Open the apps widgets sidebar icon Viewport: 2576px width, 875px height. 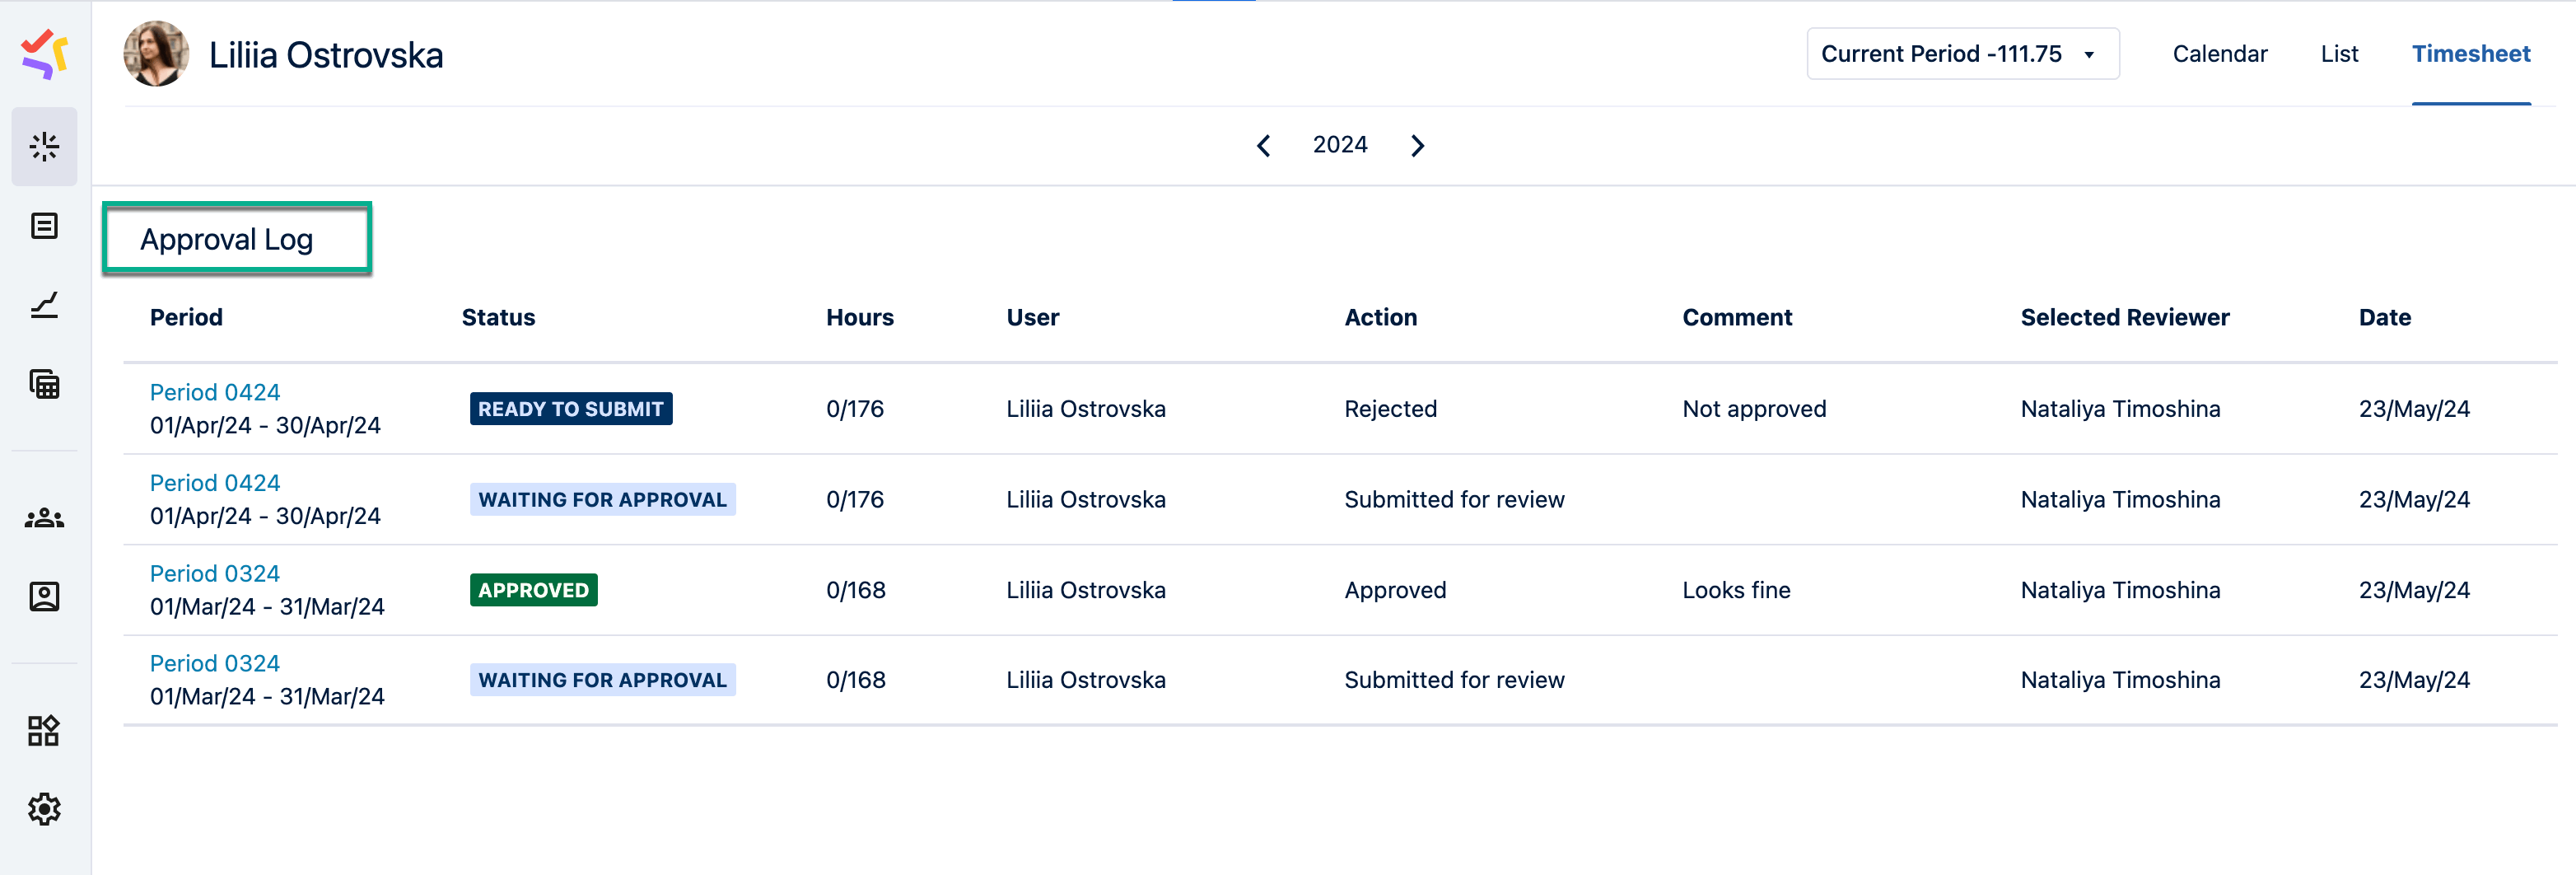44,730
